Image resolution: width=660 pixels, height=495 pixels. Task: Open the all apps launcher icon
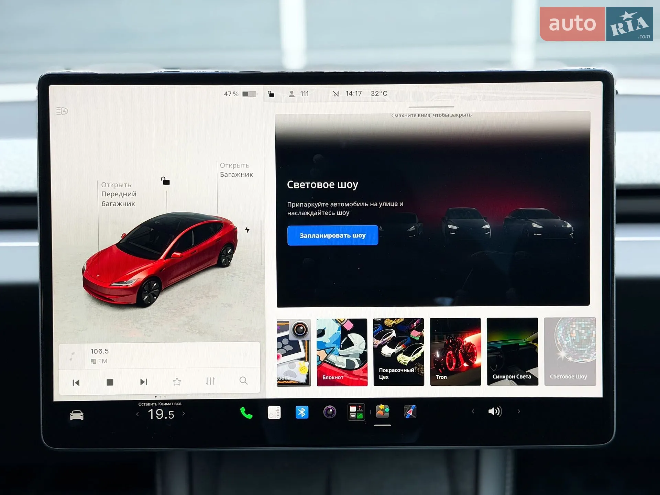(356, 412)
